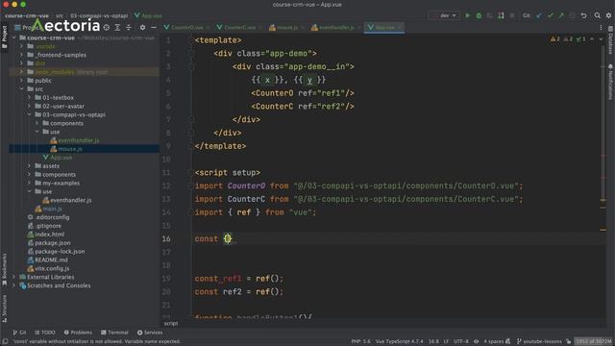This screenshot has height=346, width=615.
Task: Commit changes with the green checkmark icon
Action: click(551, 15)
